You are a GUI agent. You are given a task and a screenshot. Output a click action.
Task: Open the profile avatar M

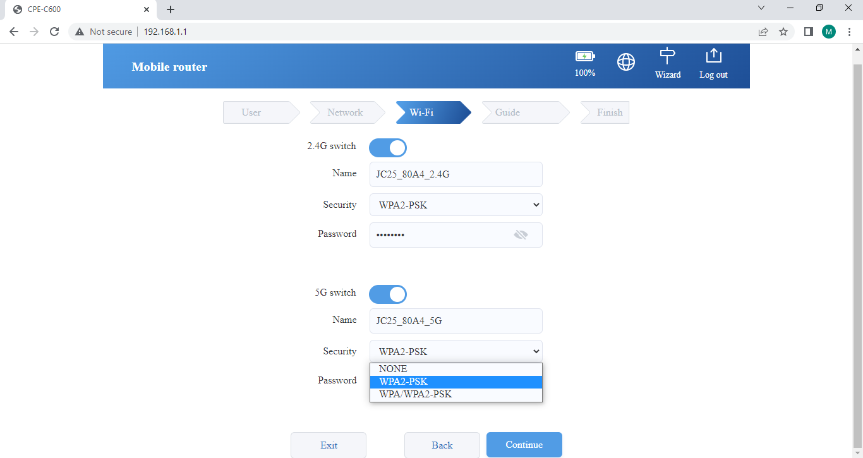coord(829,32)
